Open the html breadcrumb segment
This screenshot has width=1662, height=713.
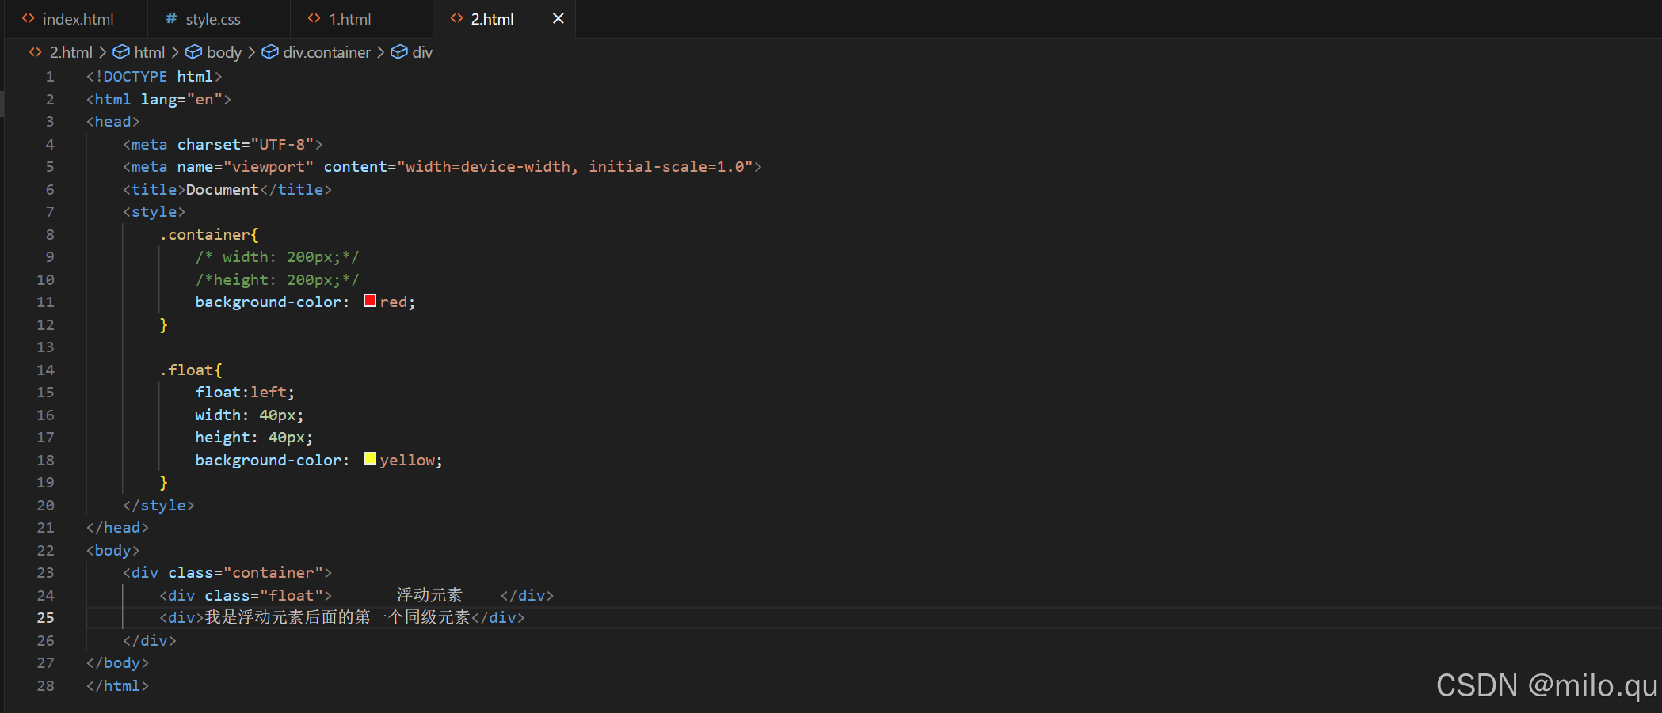coord(150,52)
